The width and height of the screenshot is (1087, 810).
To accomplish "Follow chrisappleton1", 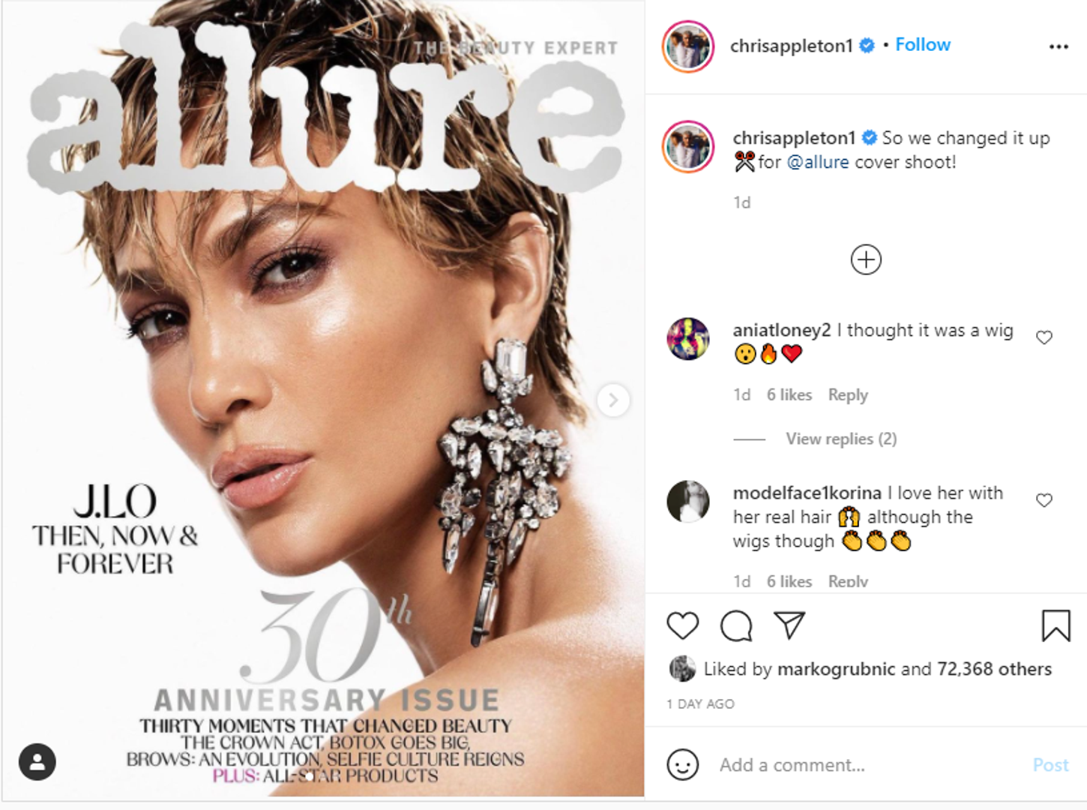I will tap(923, 45).
